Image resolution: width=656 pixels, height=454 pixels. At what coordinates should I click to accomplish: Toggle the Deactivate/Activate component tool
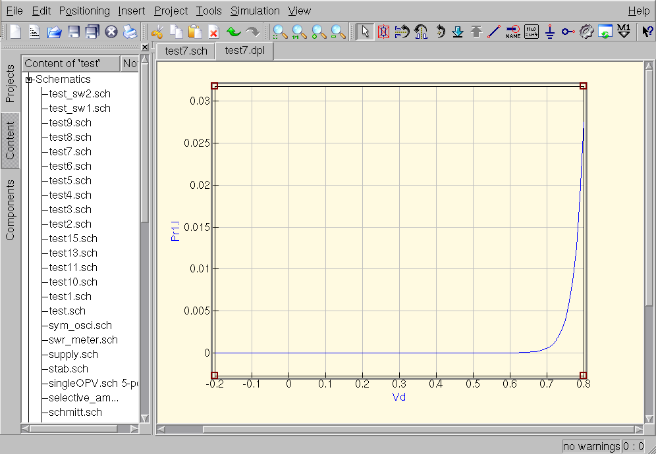pyautogui.click(x=383, y=32)
